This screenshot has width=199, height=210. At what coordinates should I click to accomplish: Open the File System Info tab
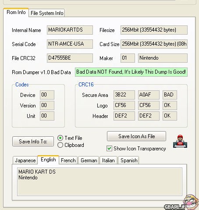(x=47, y=13)
